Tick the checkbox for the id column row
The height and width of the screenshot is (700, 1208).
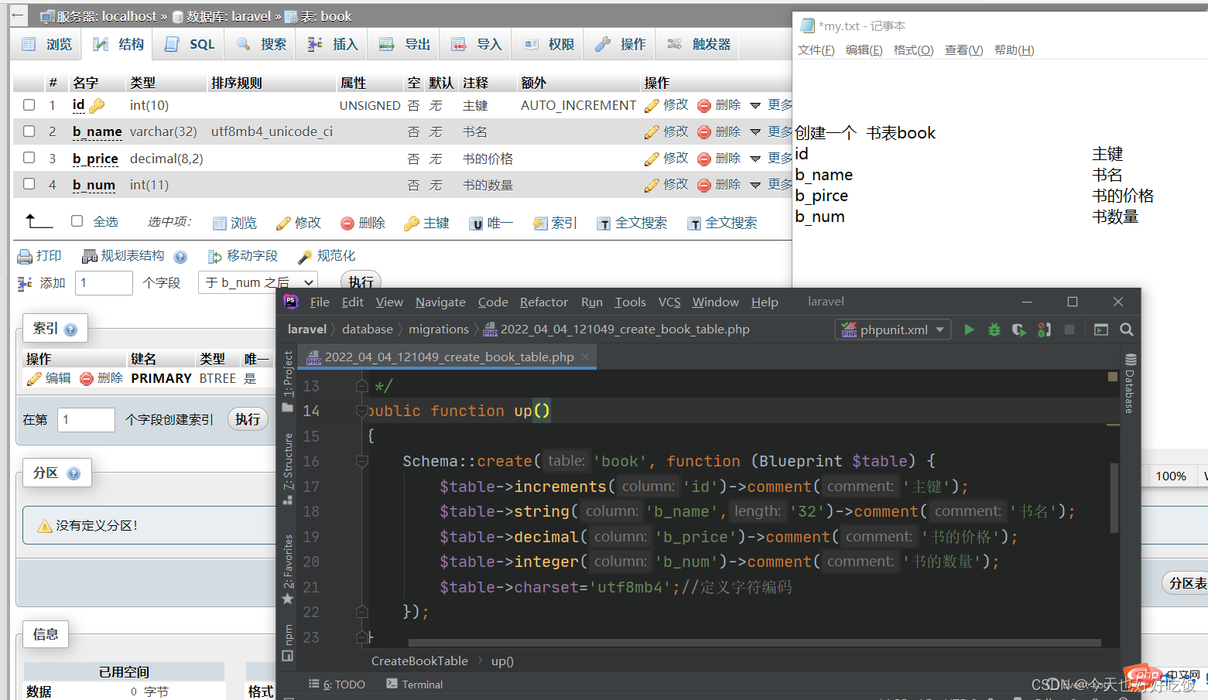pyautogui.click(x=29, y=105)
